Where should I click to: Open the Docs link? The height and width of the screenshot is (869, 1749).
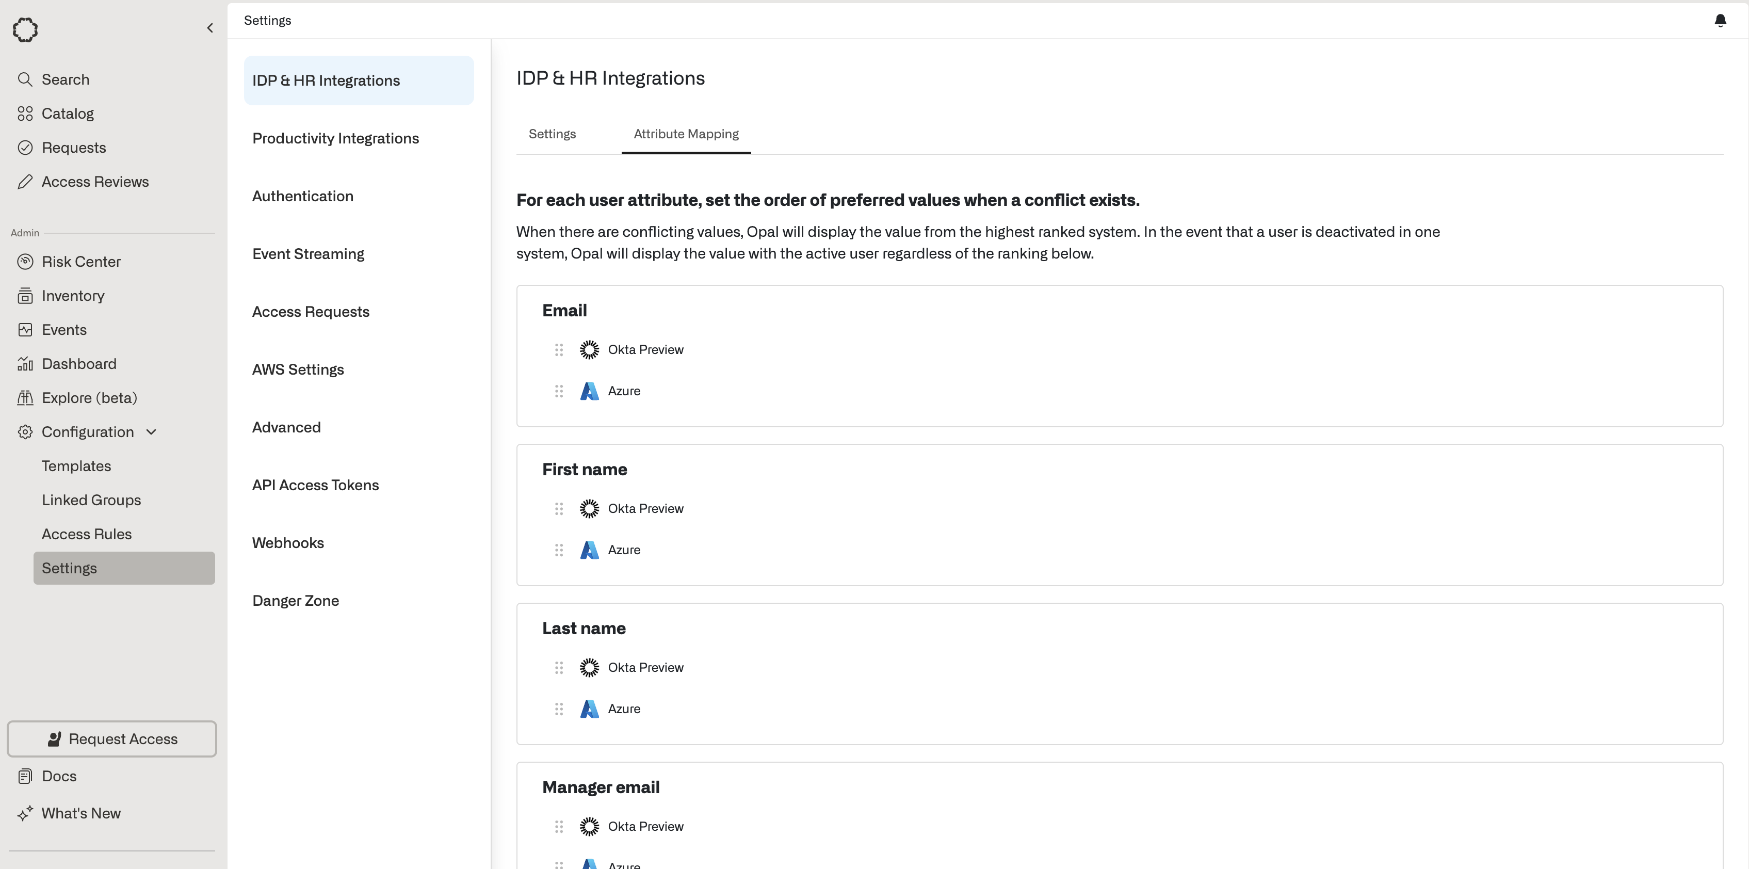[59, 776]
